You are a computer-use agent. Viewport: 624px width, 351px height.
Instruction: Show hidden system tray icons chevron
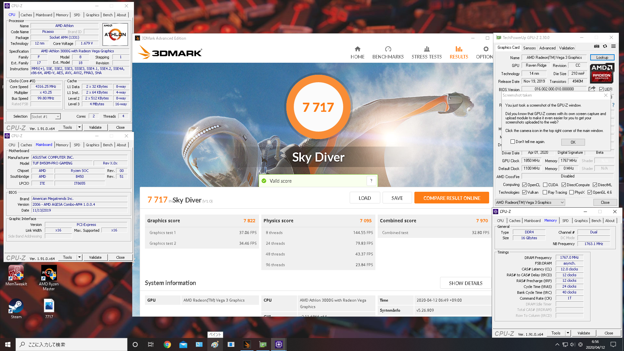[557, 344]
